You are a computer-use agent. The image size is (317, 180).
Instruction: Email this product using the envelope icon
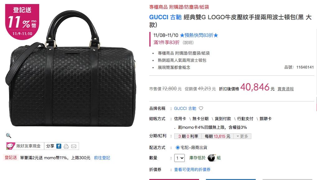pos(74,146)
